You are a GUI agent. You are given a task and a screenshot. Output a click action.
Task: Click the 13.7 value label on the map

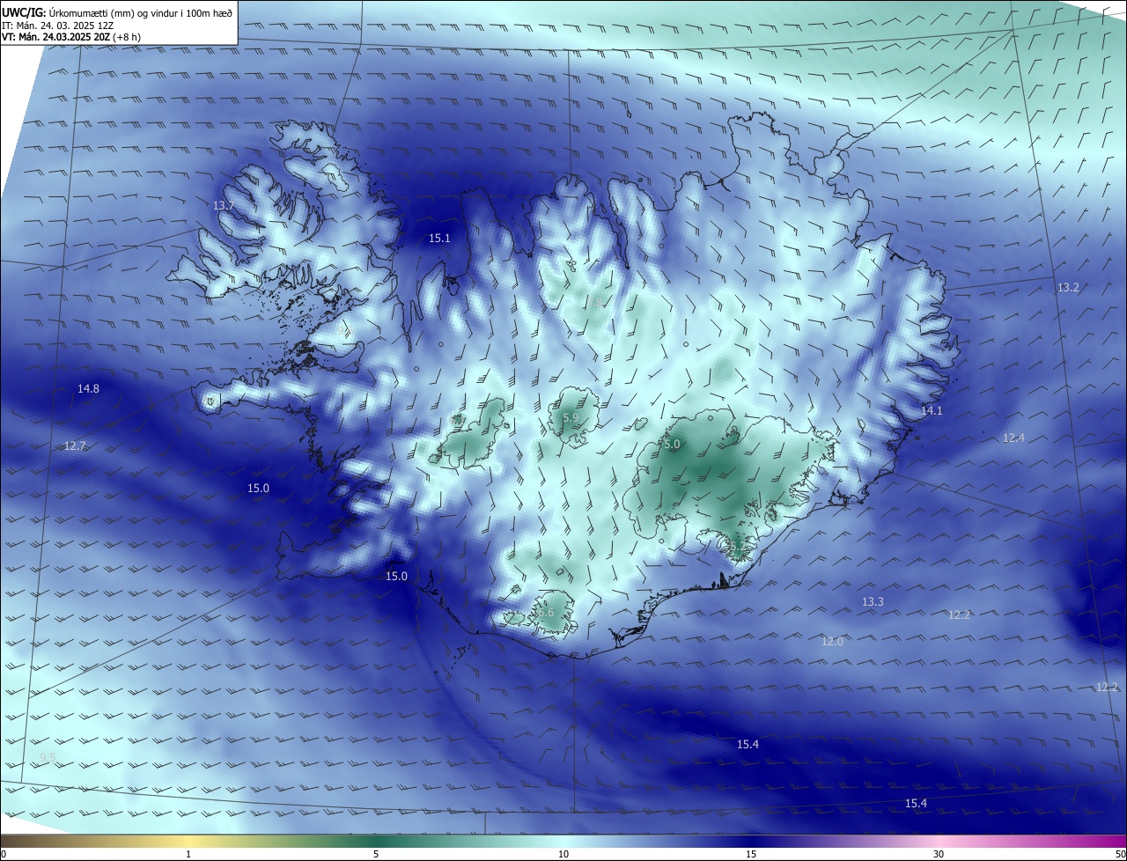tap(224, 206)
